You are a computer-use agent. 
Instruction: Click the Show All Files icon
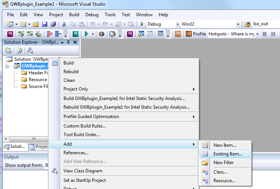(19, 51)
